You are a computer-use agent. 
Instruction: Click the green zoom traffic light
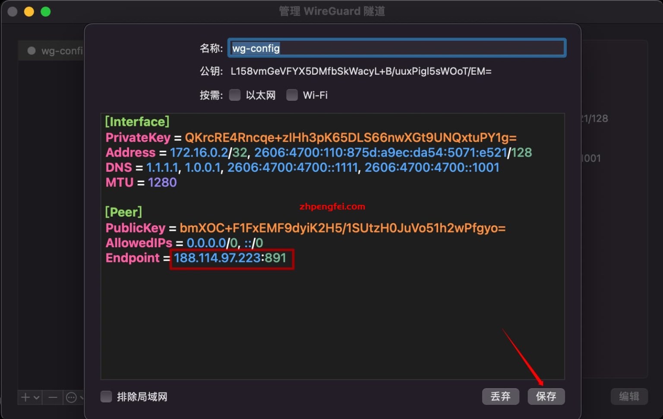pos(45,11)
